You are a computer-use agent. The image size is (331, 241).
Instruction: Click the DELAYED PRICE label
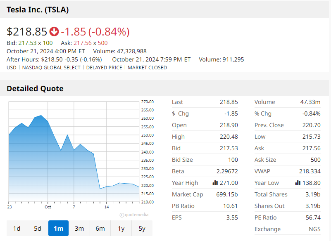[104, 68]
